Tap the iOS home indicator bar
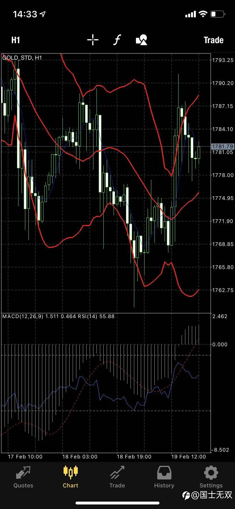The height and width of the screenshot is (509, 235). pos(117,503)
